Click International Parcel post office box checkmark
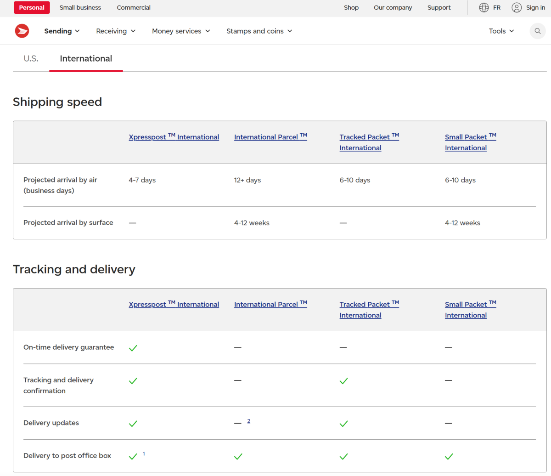Image resolution: width=551 pixels, height=476 pixels. (x=238, y=456)
